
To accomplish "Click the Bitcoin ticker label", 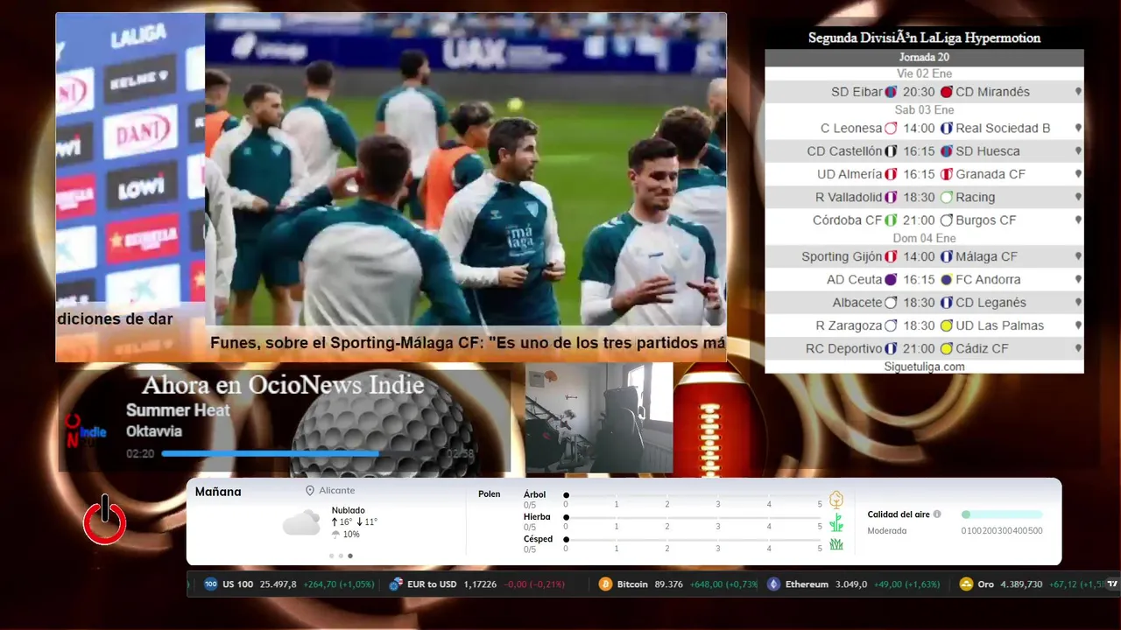I will 632,584.
